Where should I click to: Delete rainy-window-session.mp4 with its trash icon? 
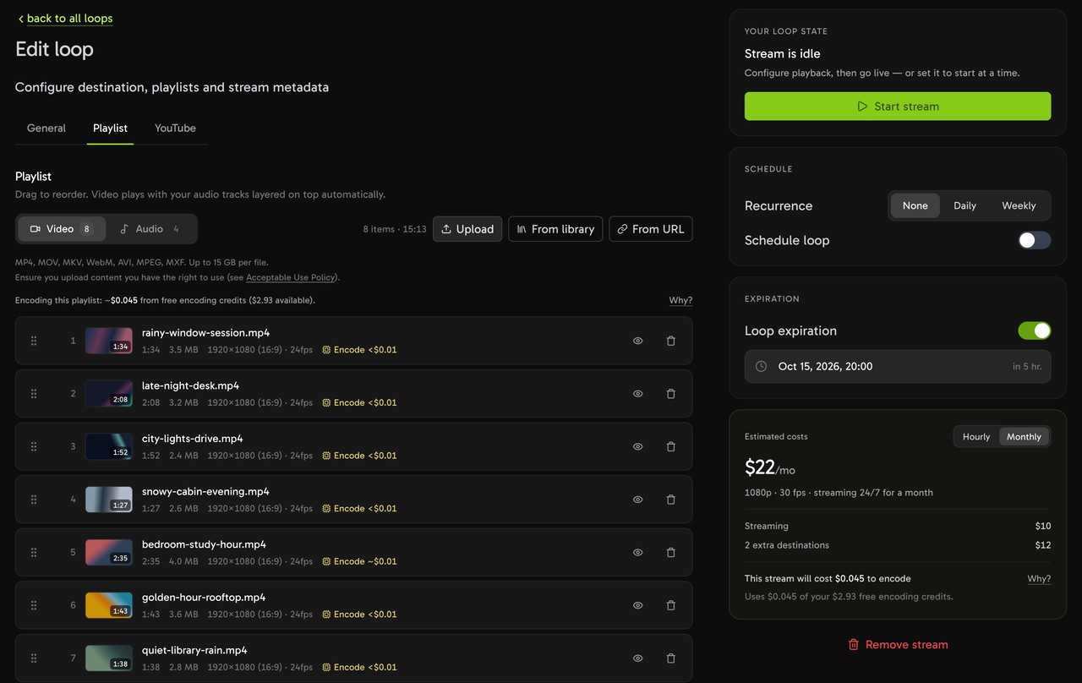click(671, 341)
